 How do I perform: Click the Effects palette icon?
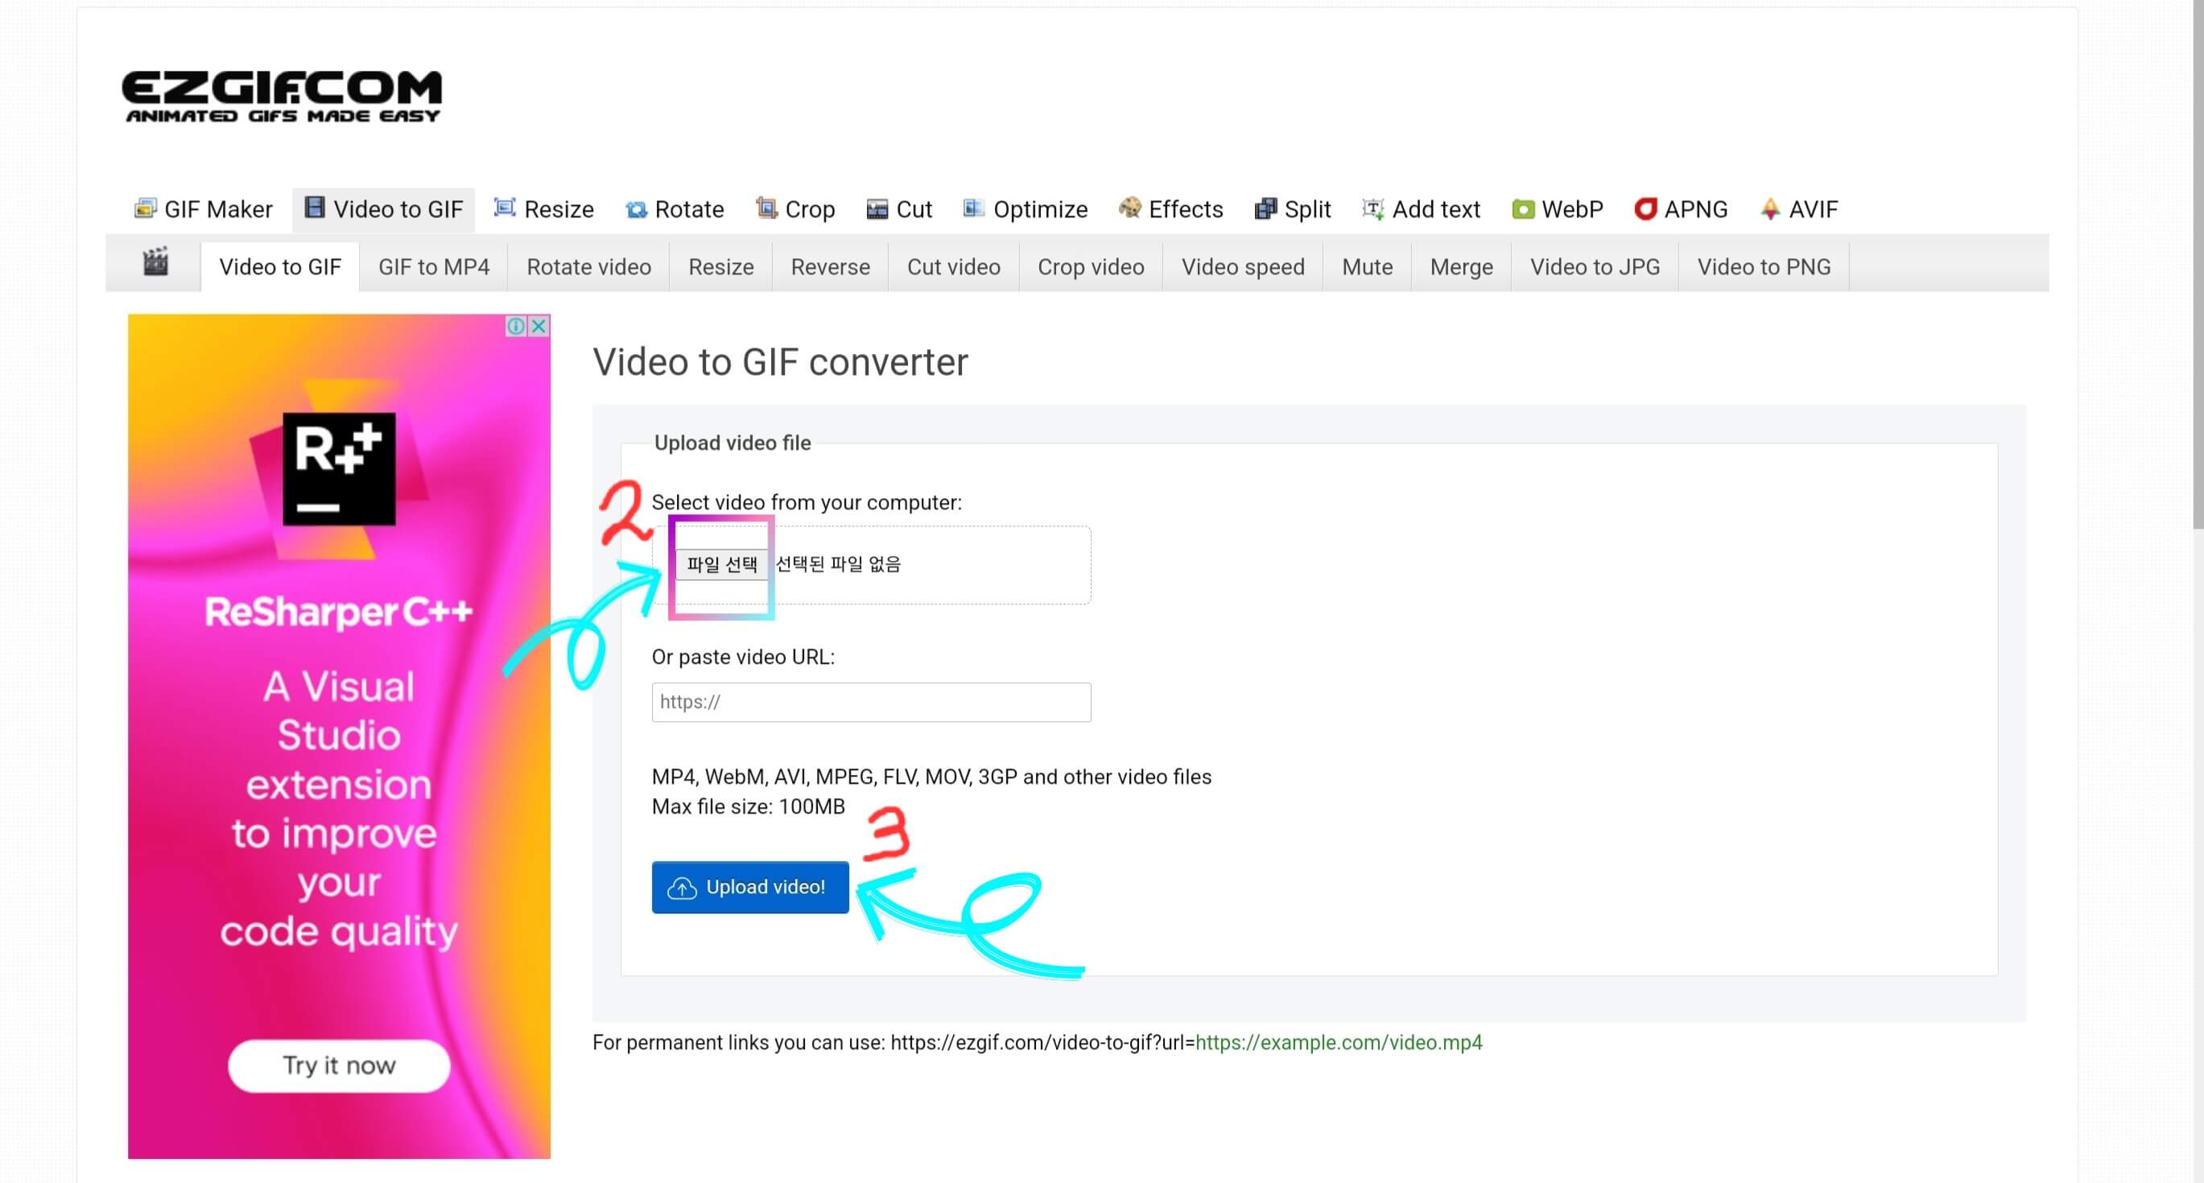pyautogui.click(x=1129, y=208)
